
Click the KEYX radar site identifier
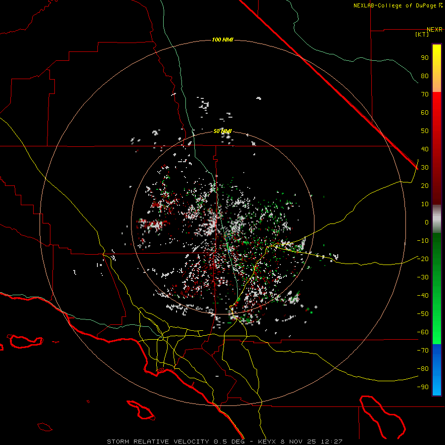pos(267,442)
